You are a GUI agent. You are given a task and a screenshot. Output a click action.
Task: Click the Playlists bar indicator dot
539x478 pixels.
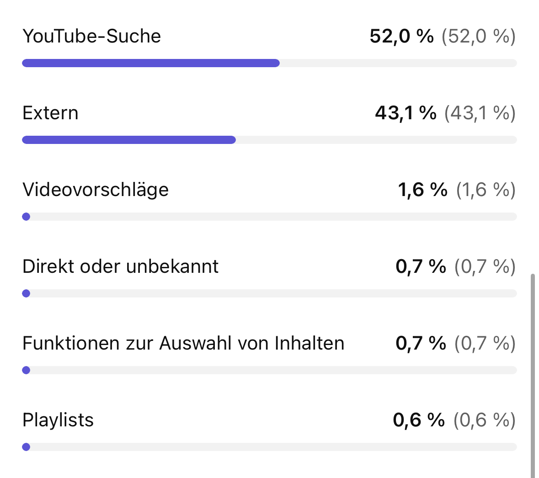point(26,447)
